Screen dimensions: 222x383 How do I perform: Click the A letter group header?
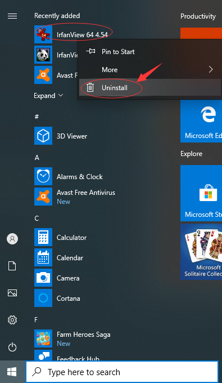(37, 158)
